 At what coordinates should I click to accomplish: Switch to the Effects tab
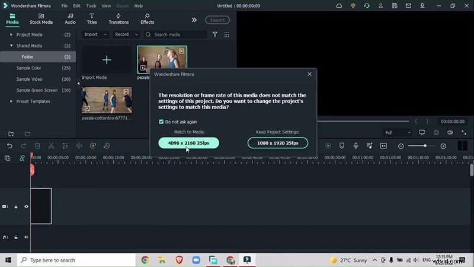pyautogui.click(x=147, y=19)
